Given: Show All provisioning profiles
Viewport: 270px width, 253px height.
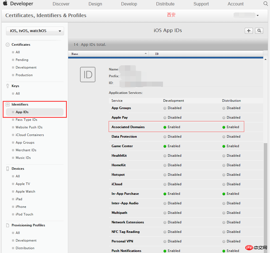Looking at the screenshot, I should (x=18, y=233).
